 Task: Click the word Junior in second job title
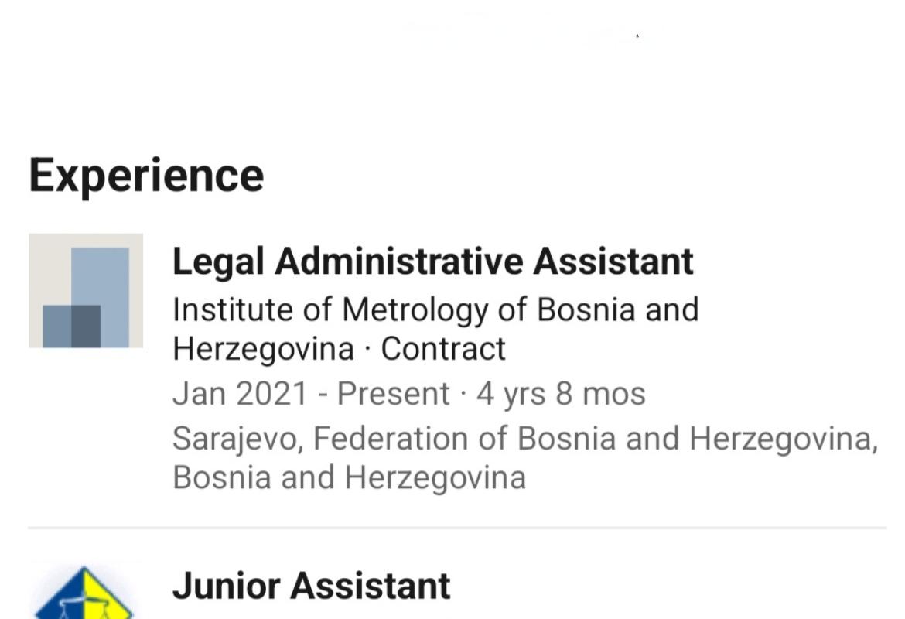coord(228,586)
